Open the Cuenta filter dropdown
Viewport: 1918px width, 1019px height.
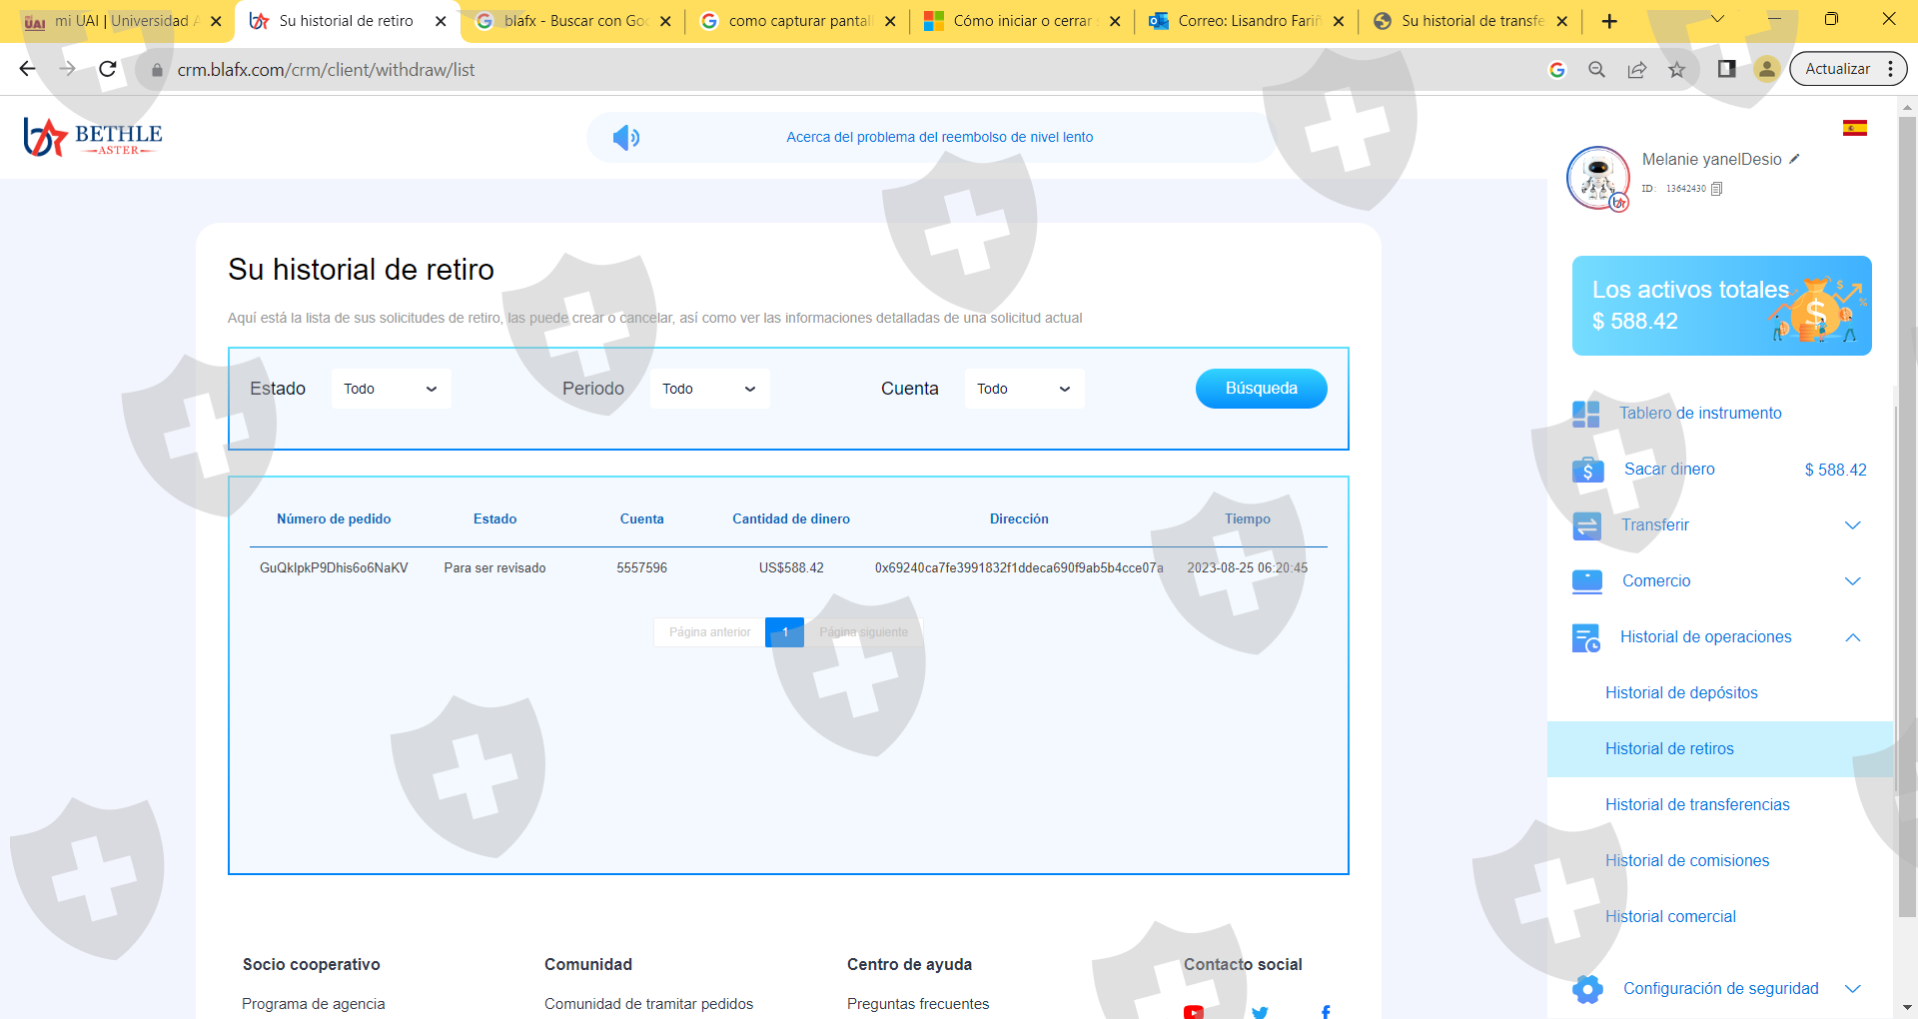click(1024, 389)
